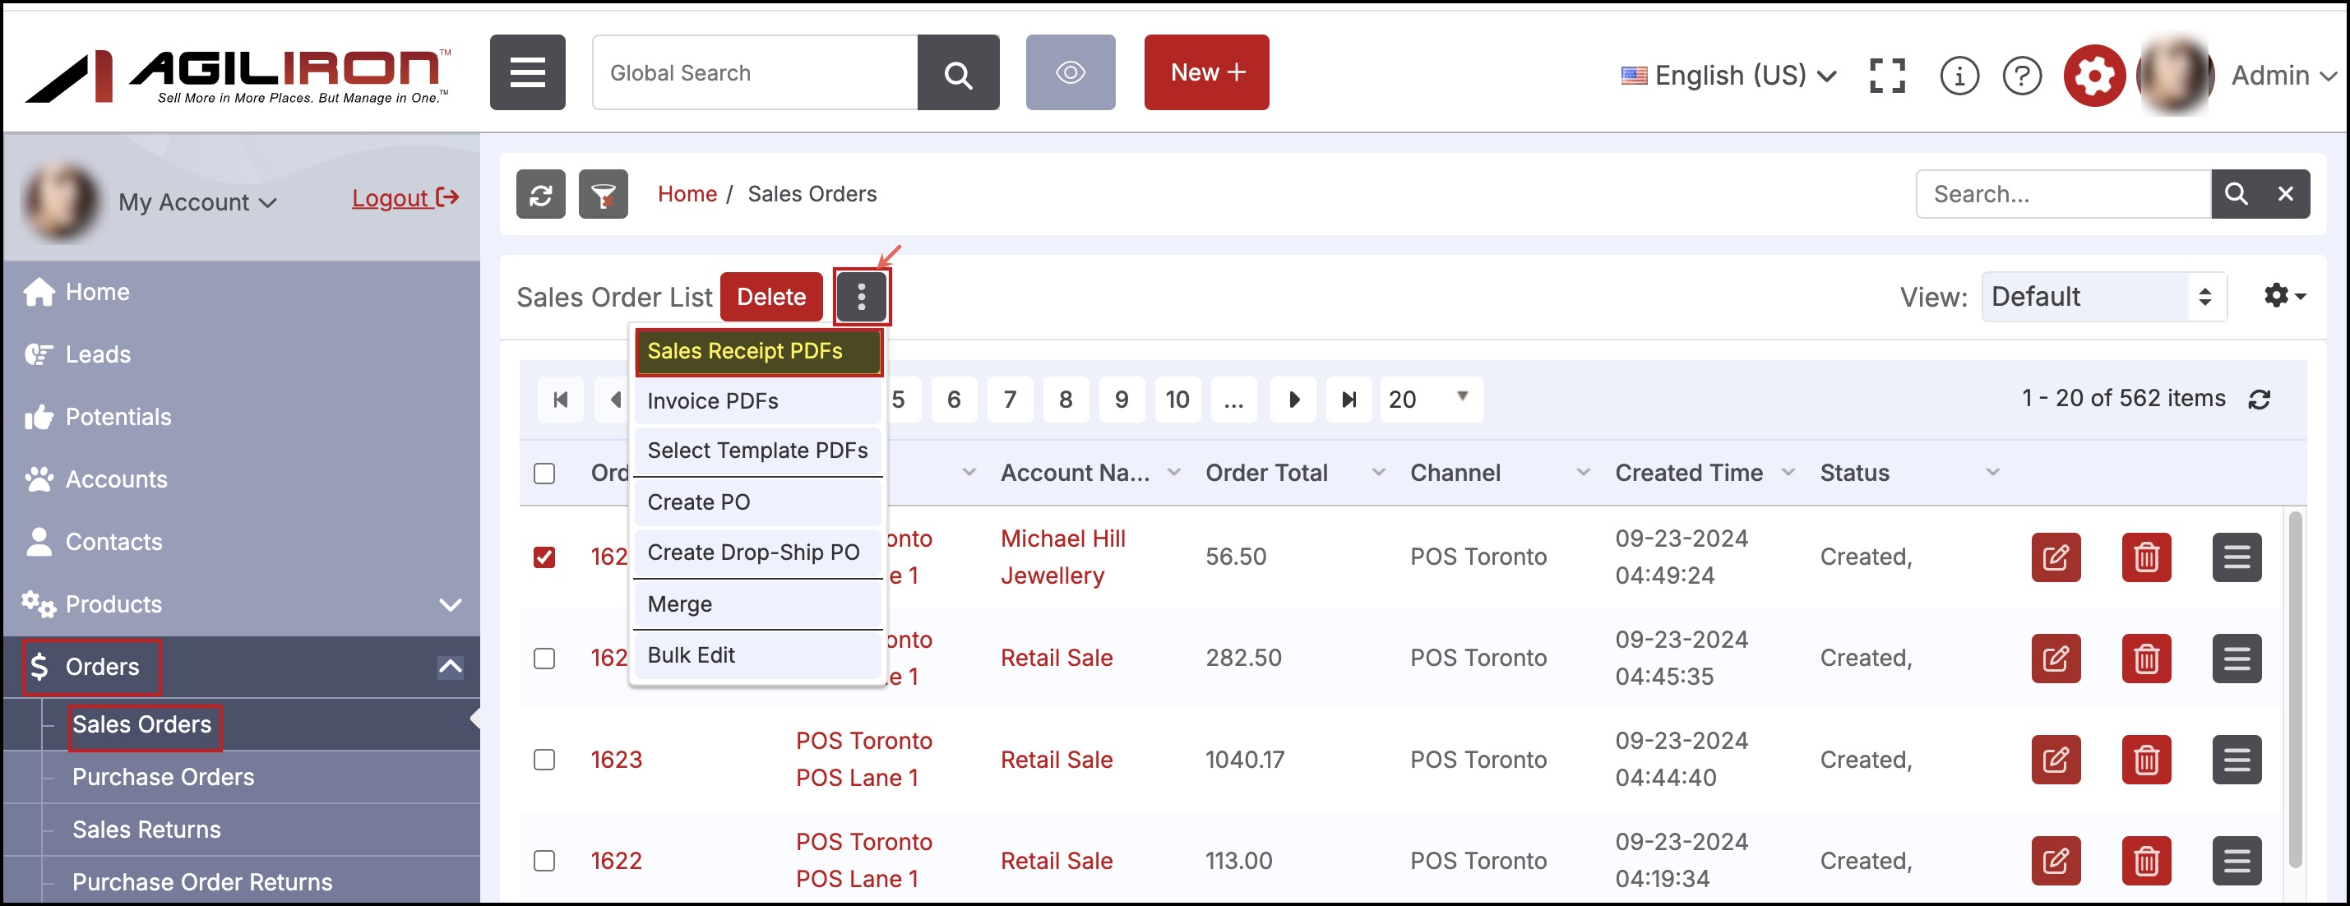
Task: Open the hamburger navigation menu button
Action: (x=527, y=73)
